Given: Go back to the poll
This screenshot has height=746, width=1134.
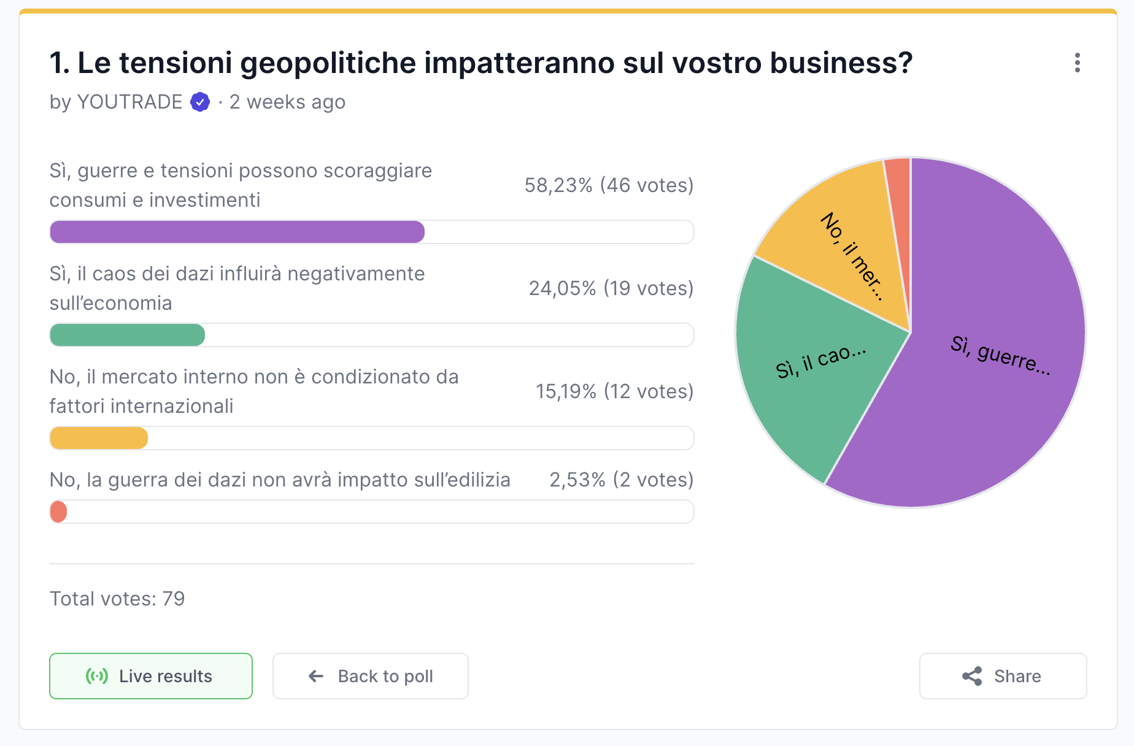Looking at the screenshot, I should click(x=370, y=676).
